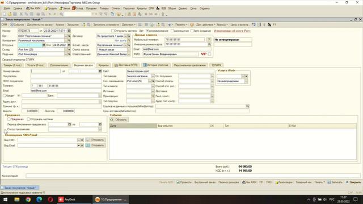Screen dimensions: 363x204
Task: Click into the Комментарий input field
Action: tap(193, 176)
